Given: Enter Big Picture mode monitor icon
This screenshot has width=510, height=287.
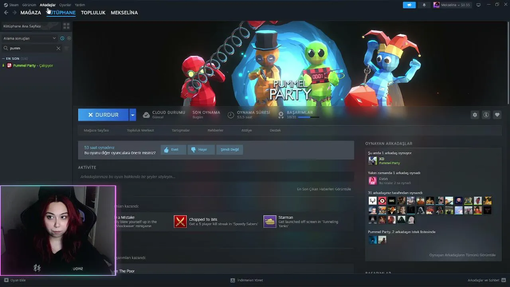Looking at the screenshot, I should pyautogui.click(x=479, y=5).
